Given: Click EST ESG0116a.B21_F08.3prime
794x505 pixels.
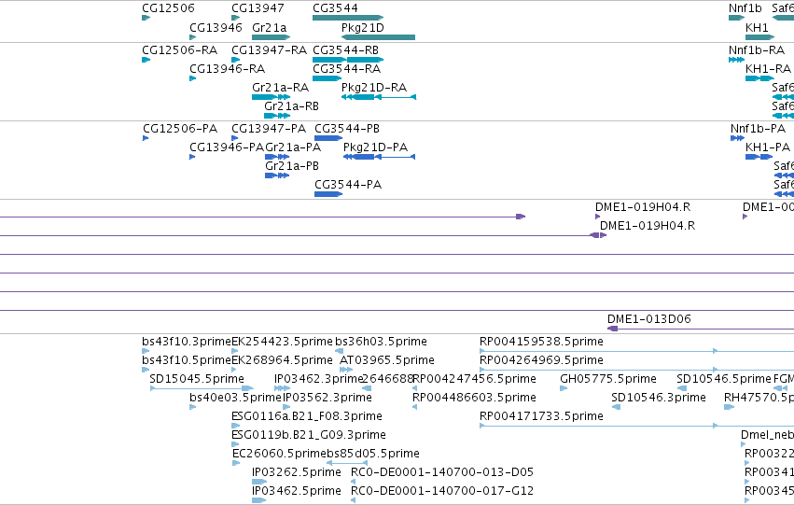Looking at the screenshot, I should click(x=235, y=426).
